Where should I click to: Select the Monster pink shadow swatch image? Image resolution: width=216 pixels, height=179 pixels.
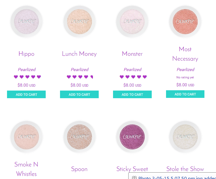click(x=133, y=22)
